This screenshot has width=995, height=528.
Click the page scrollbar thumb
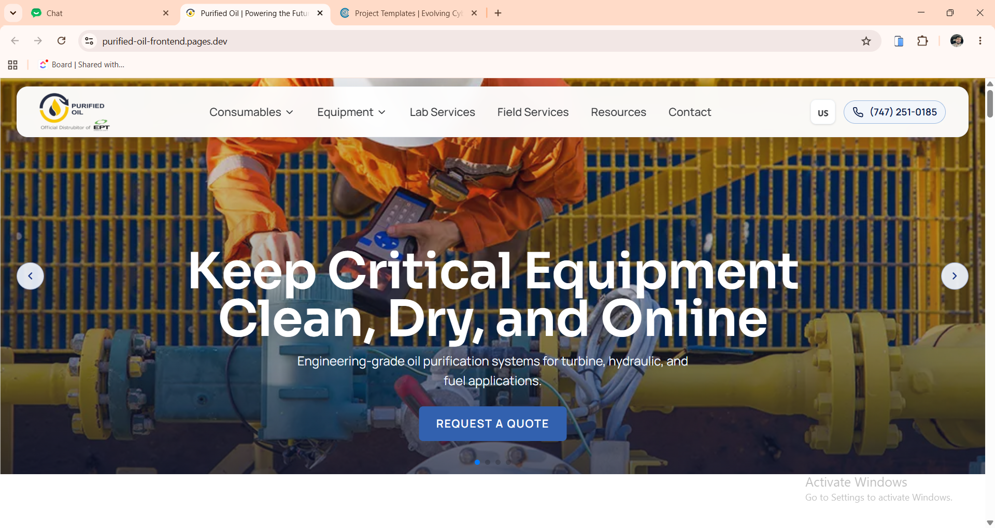990,103
